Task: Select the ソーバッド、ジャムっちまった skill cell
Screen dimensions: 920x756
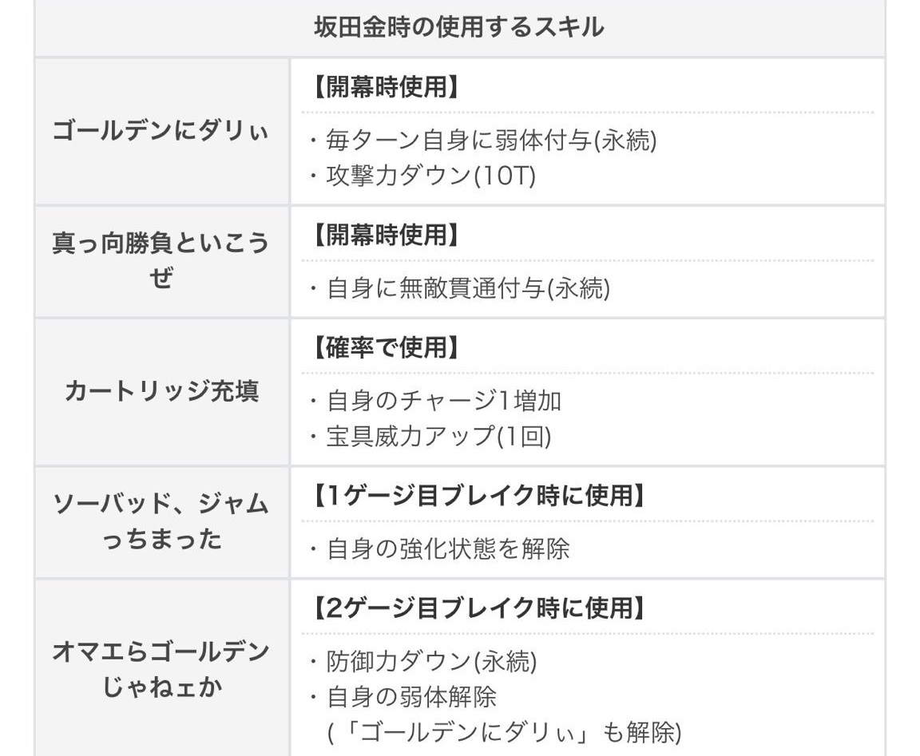Action: click(x=161, y=522)
